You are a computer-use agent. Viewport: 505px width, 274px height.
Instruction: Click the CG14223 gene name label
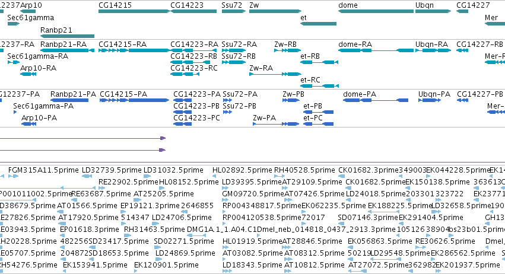point(187,5)
